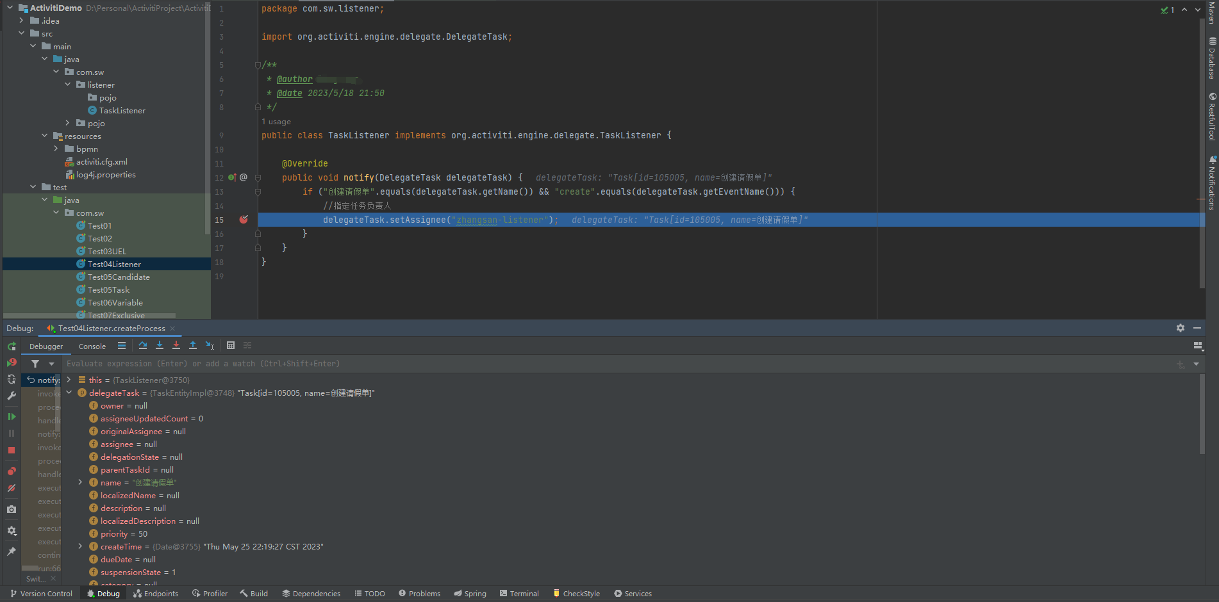Open the Database tool window
The width and height of the screenshot is (1219, 602).
(1212, 58)
